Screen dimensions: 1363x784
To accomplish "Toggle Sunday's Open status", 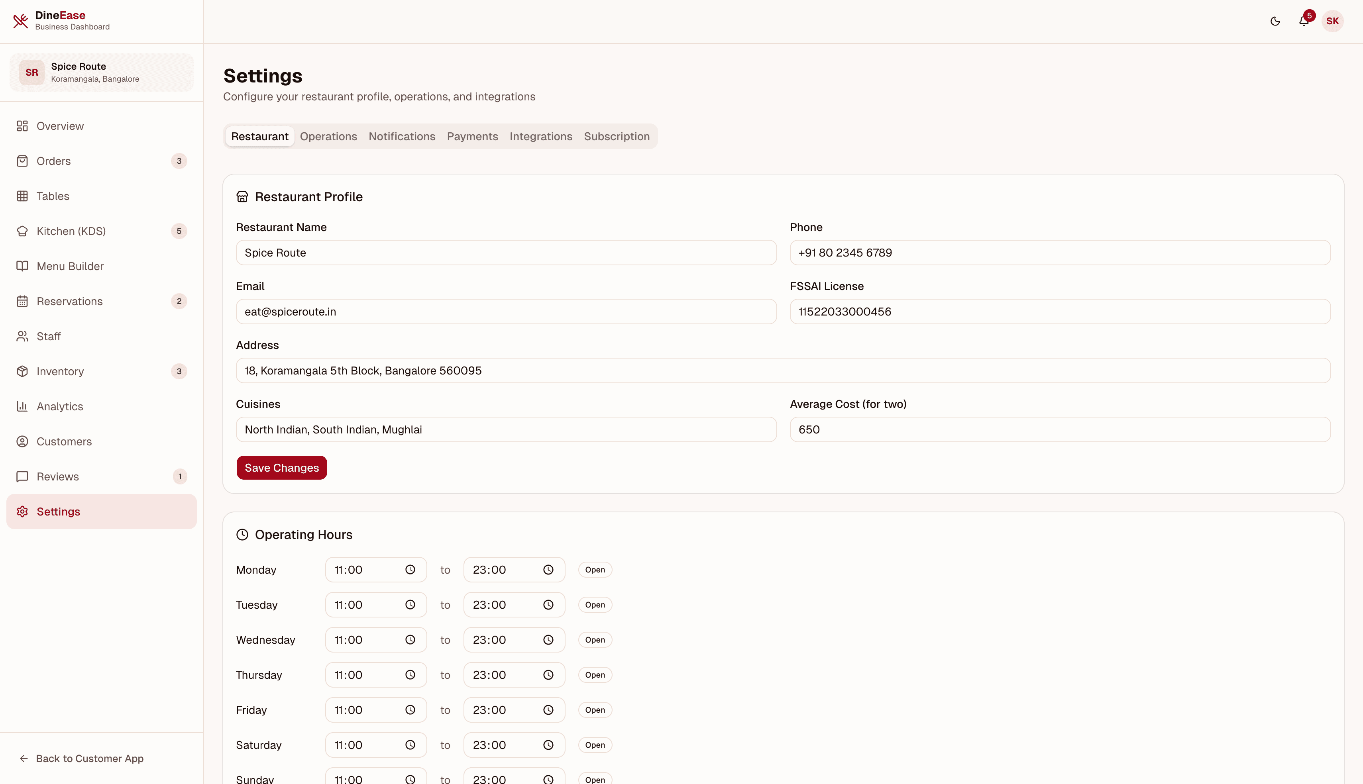I will 595,779.
